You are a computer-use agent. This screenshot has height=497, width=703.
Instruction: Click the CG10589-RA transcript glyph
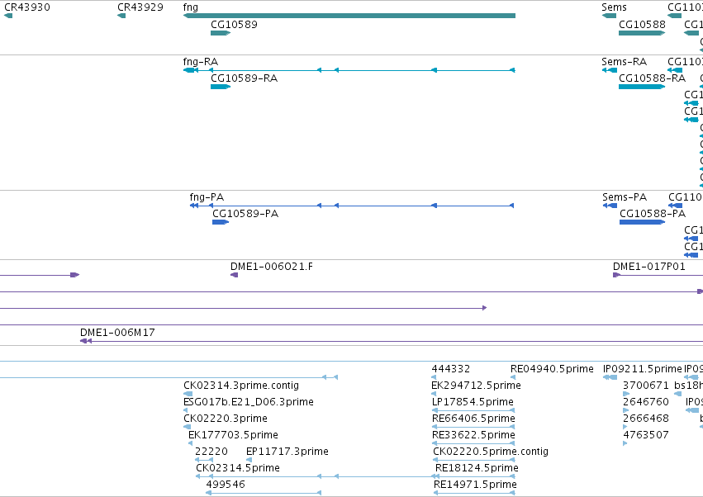tap(221, 87)
